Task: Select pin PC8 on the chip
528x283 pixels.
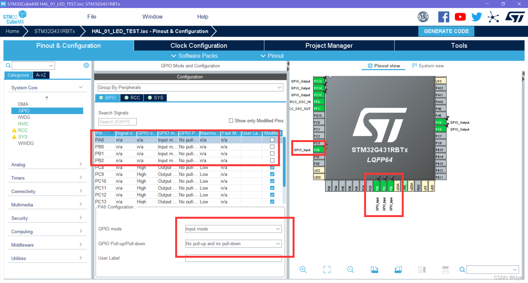Action: (440, 129)
